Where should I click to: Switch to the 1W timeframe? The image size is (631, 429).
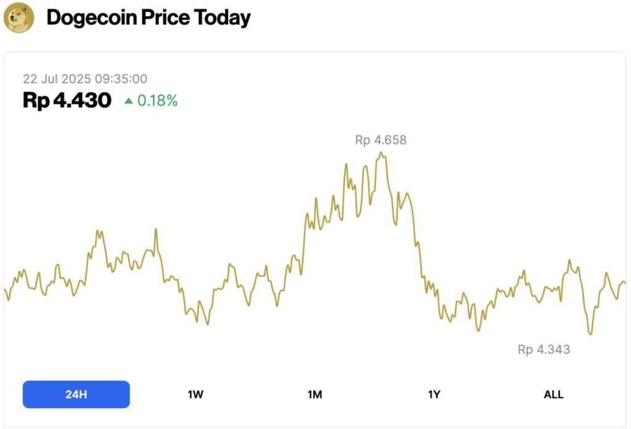click(195, 394)
